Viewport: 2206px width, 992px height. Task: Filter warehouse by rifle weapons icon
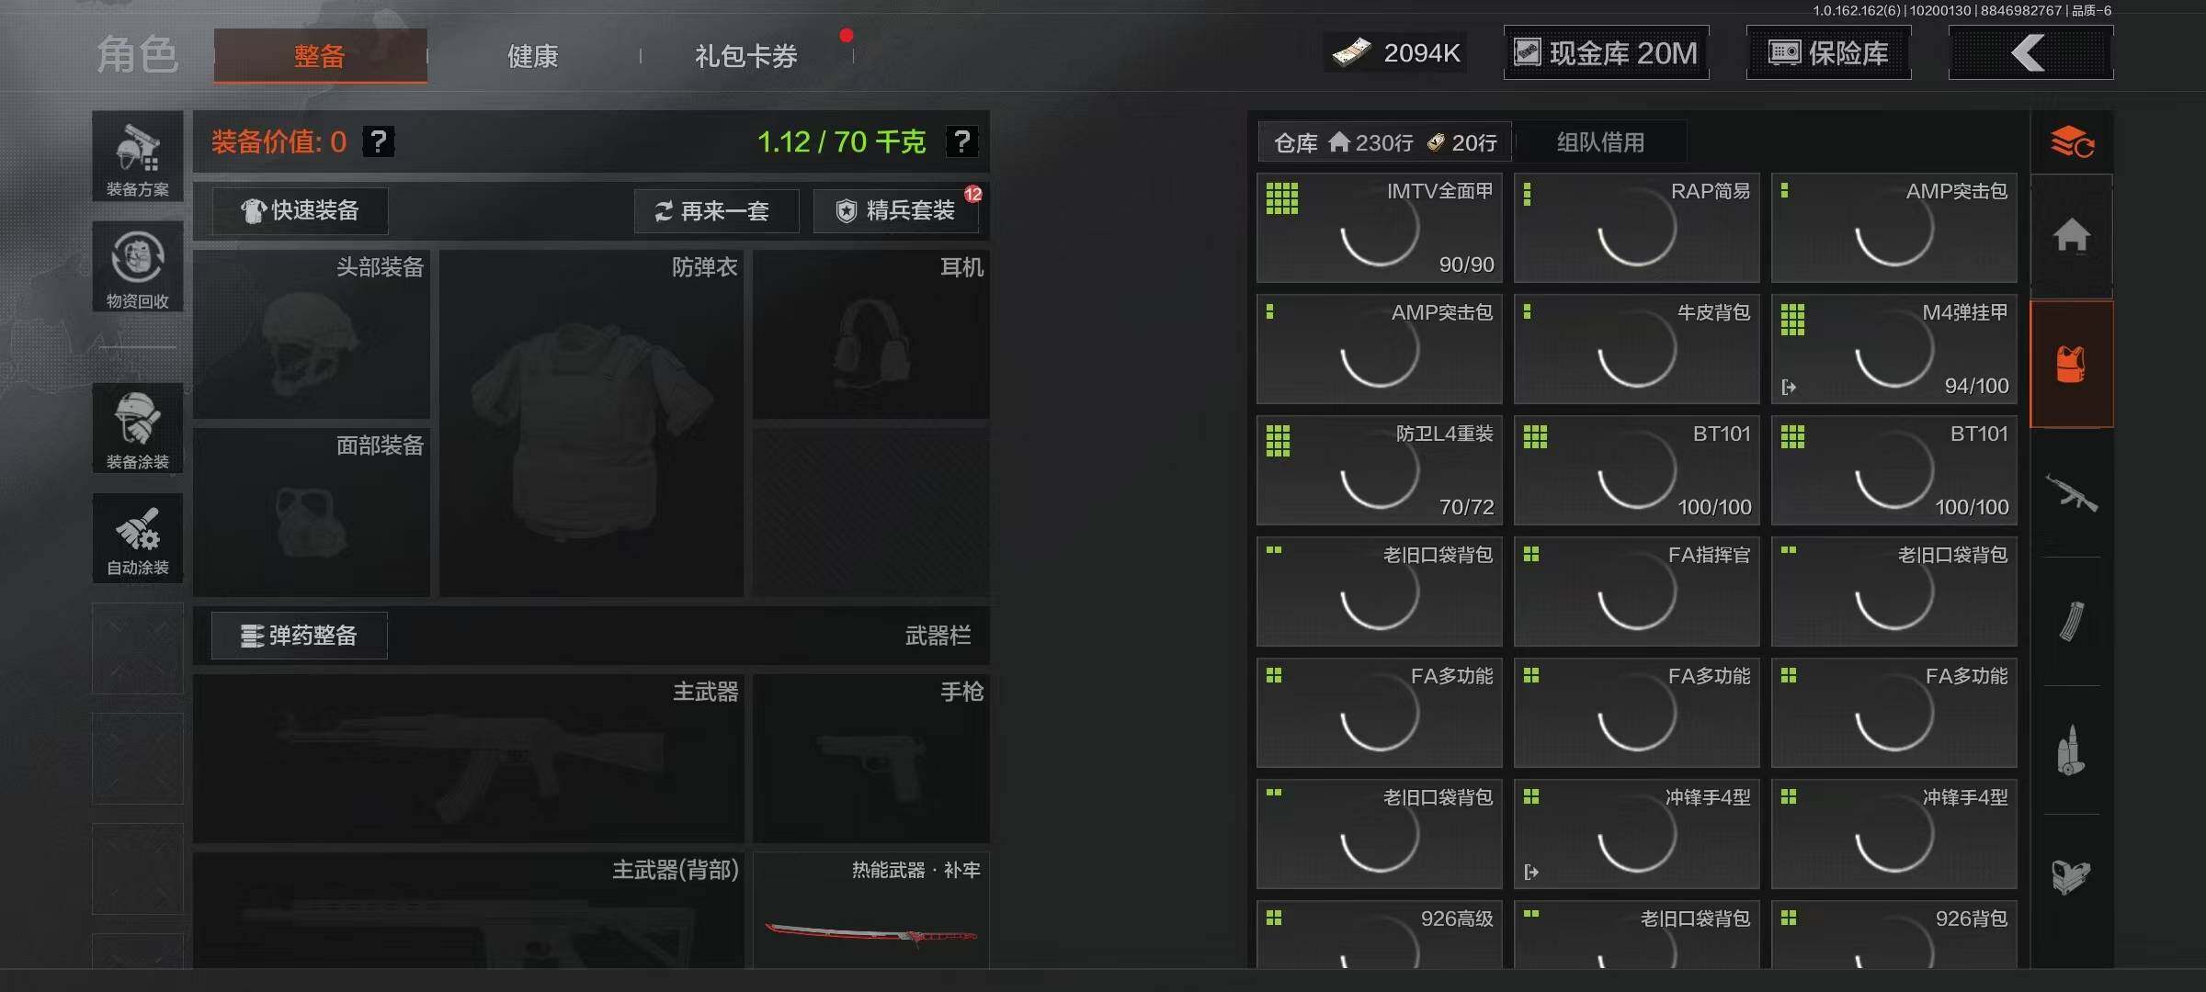point(2072,493)
